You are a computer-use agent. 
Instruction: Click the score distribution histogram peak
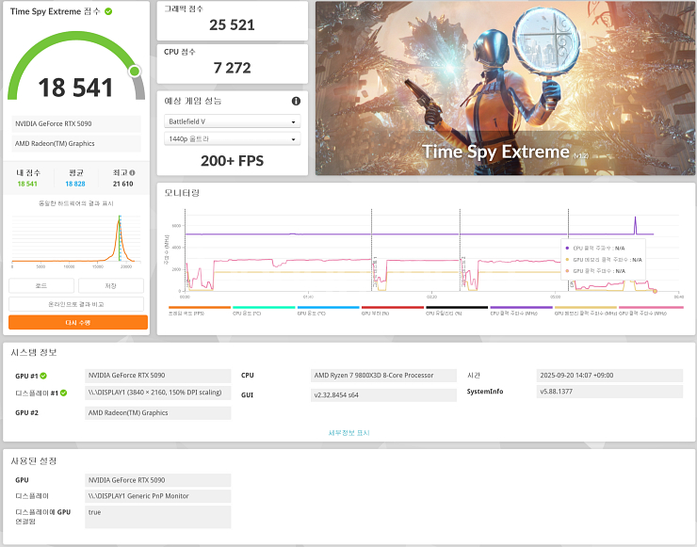tap(120, 226)
